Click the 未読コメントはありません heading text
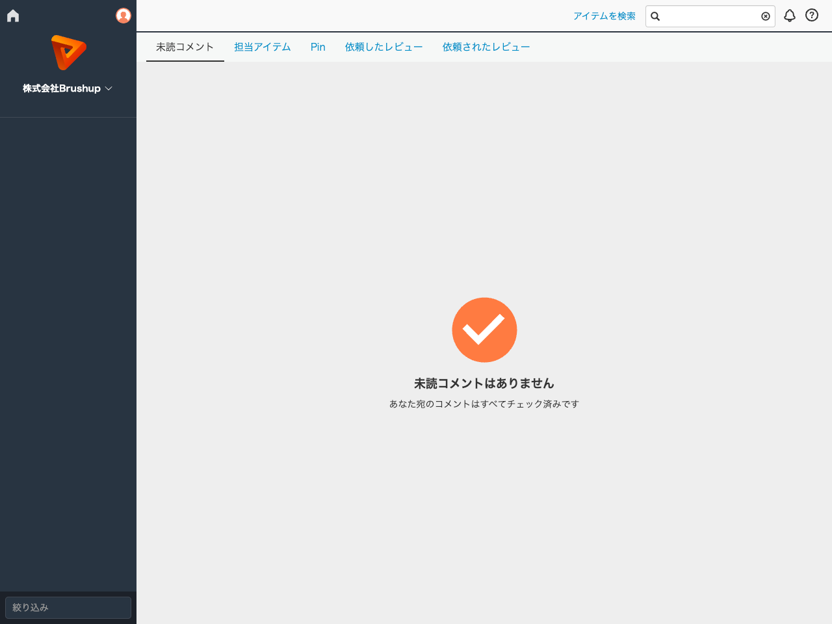832x624 pixels. [x=484, y=383]
